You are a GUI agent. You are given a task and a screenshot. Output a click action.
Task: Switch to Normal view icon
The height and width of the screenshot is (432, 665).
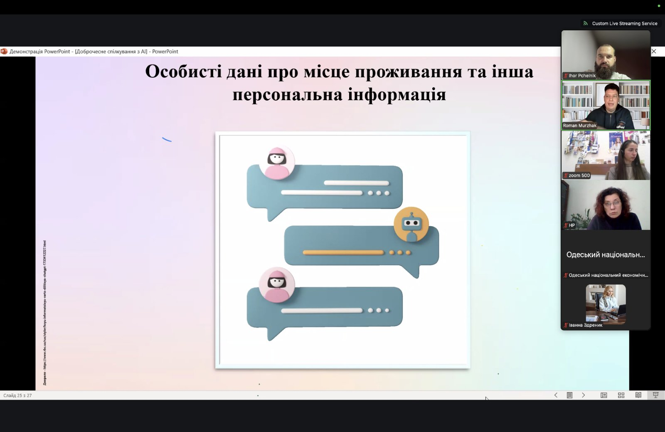point(604,395)
